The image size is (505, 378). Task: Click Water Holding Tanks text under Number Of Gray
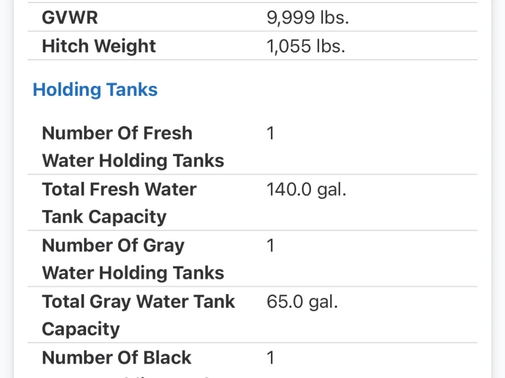click(x=133, y=273)
